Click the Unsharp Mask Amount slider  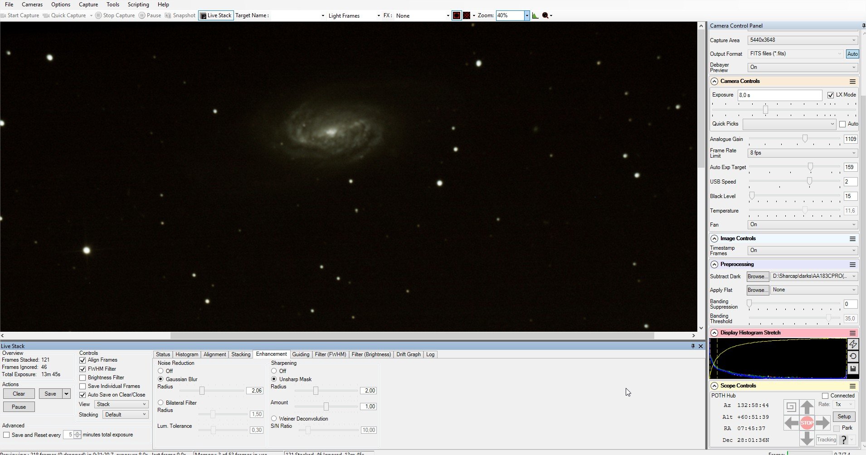326,407
